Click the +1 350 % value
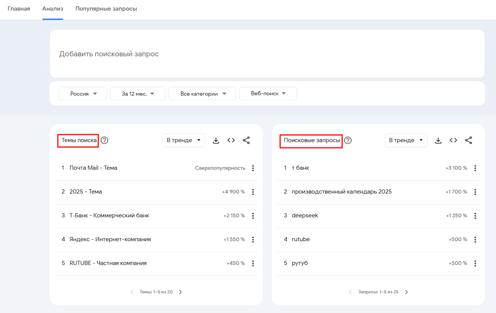 (456, 215)
